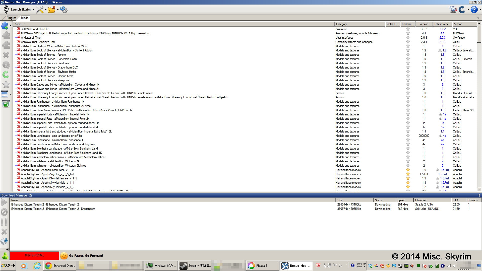Toggle endorse star for A Matter of Time
The height and width of the screenshot is (271, 482).
tap(408, 38)
